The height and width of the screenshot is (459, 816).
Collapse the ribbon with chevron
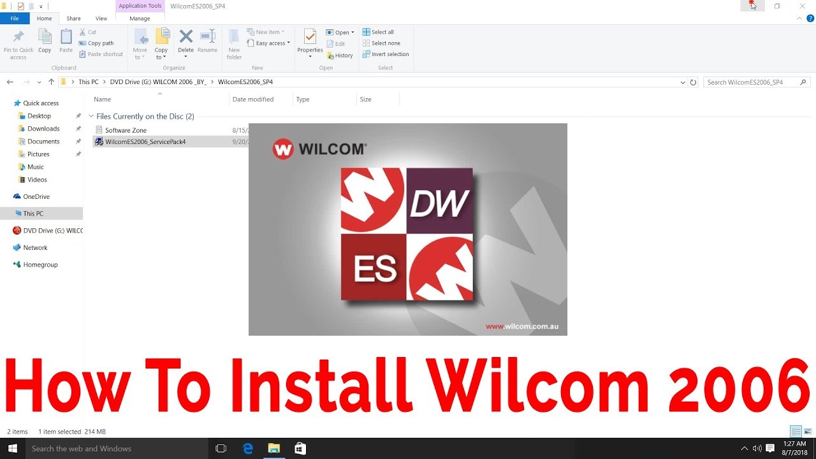[799, 19]
